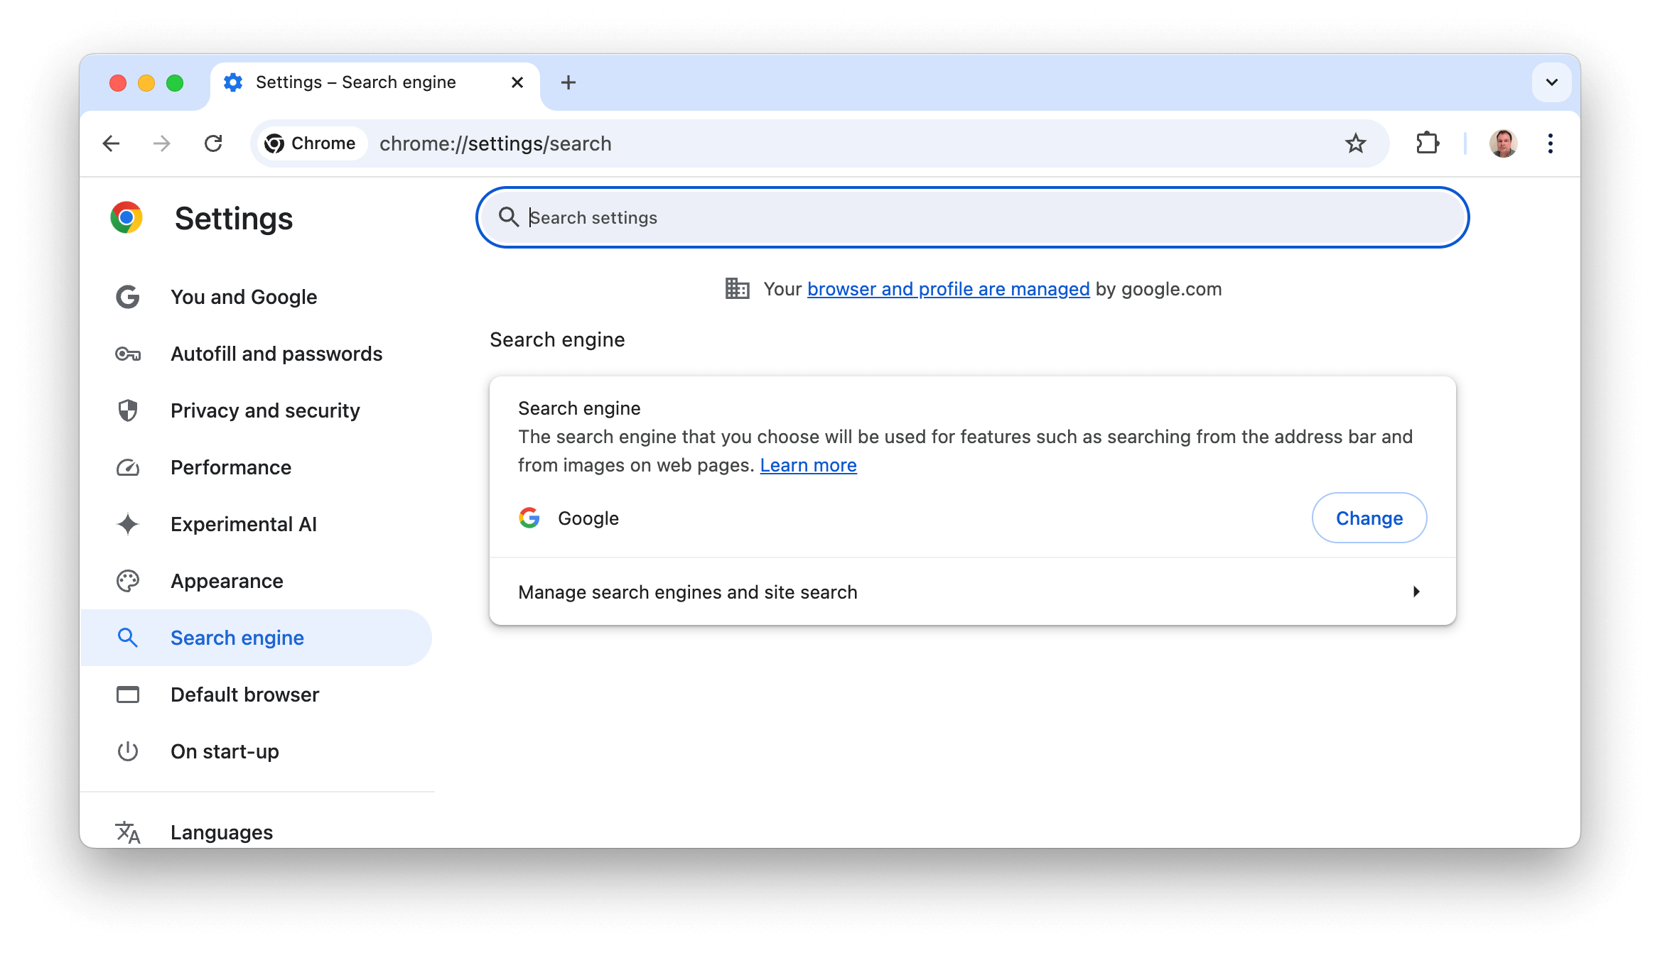1660x953 pixels.
Task: Click the Autofill and passwords key icon
Action: (x=129, y=354)
